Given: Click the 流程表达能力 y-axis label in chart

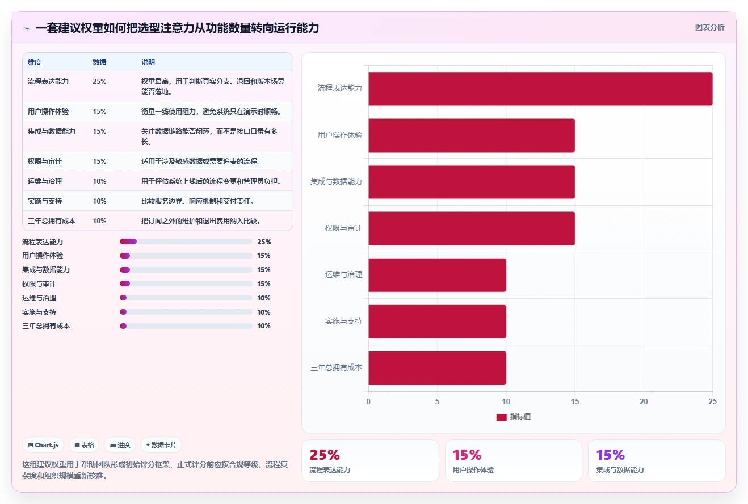Looking at the screenshot, I should pyautogui.click(x=339, y=88).
